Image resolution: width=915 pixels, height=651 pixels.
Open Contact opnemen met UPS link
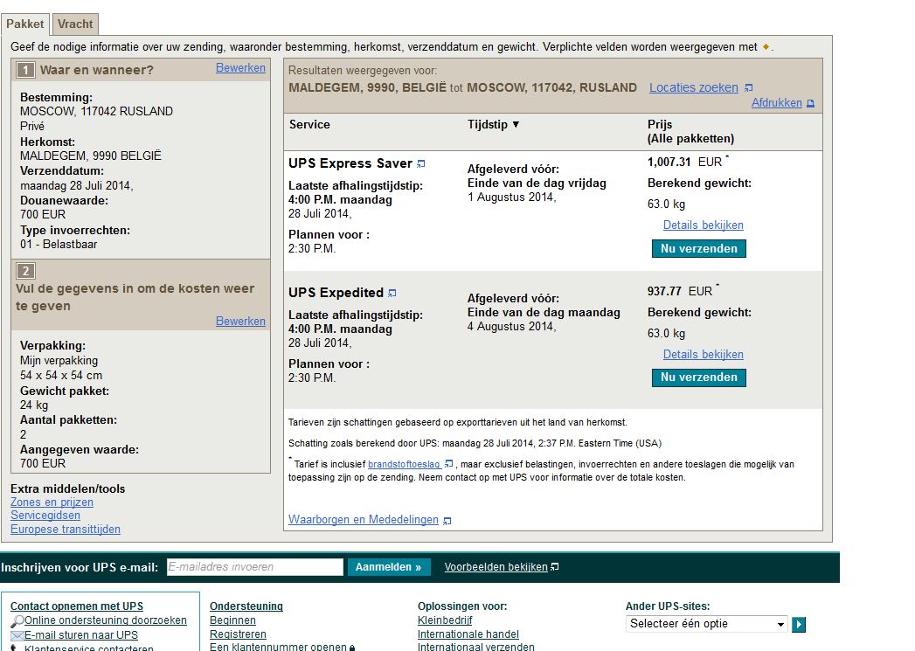point(76,606)
